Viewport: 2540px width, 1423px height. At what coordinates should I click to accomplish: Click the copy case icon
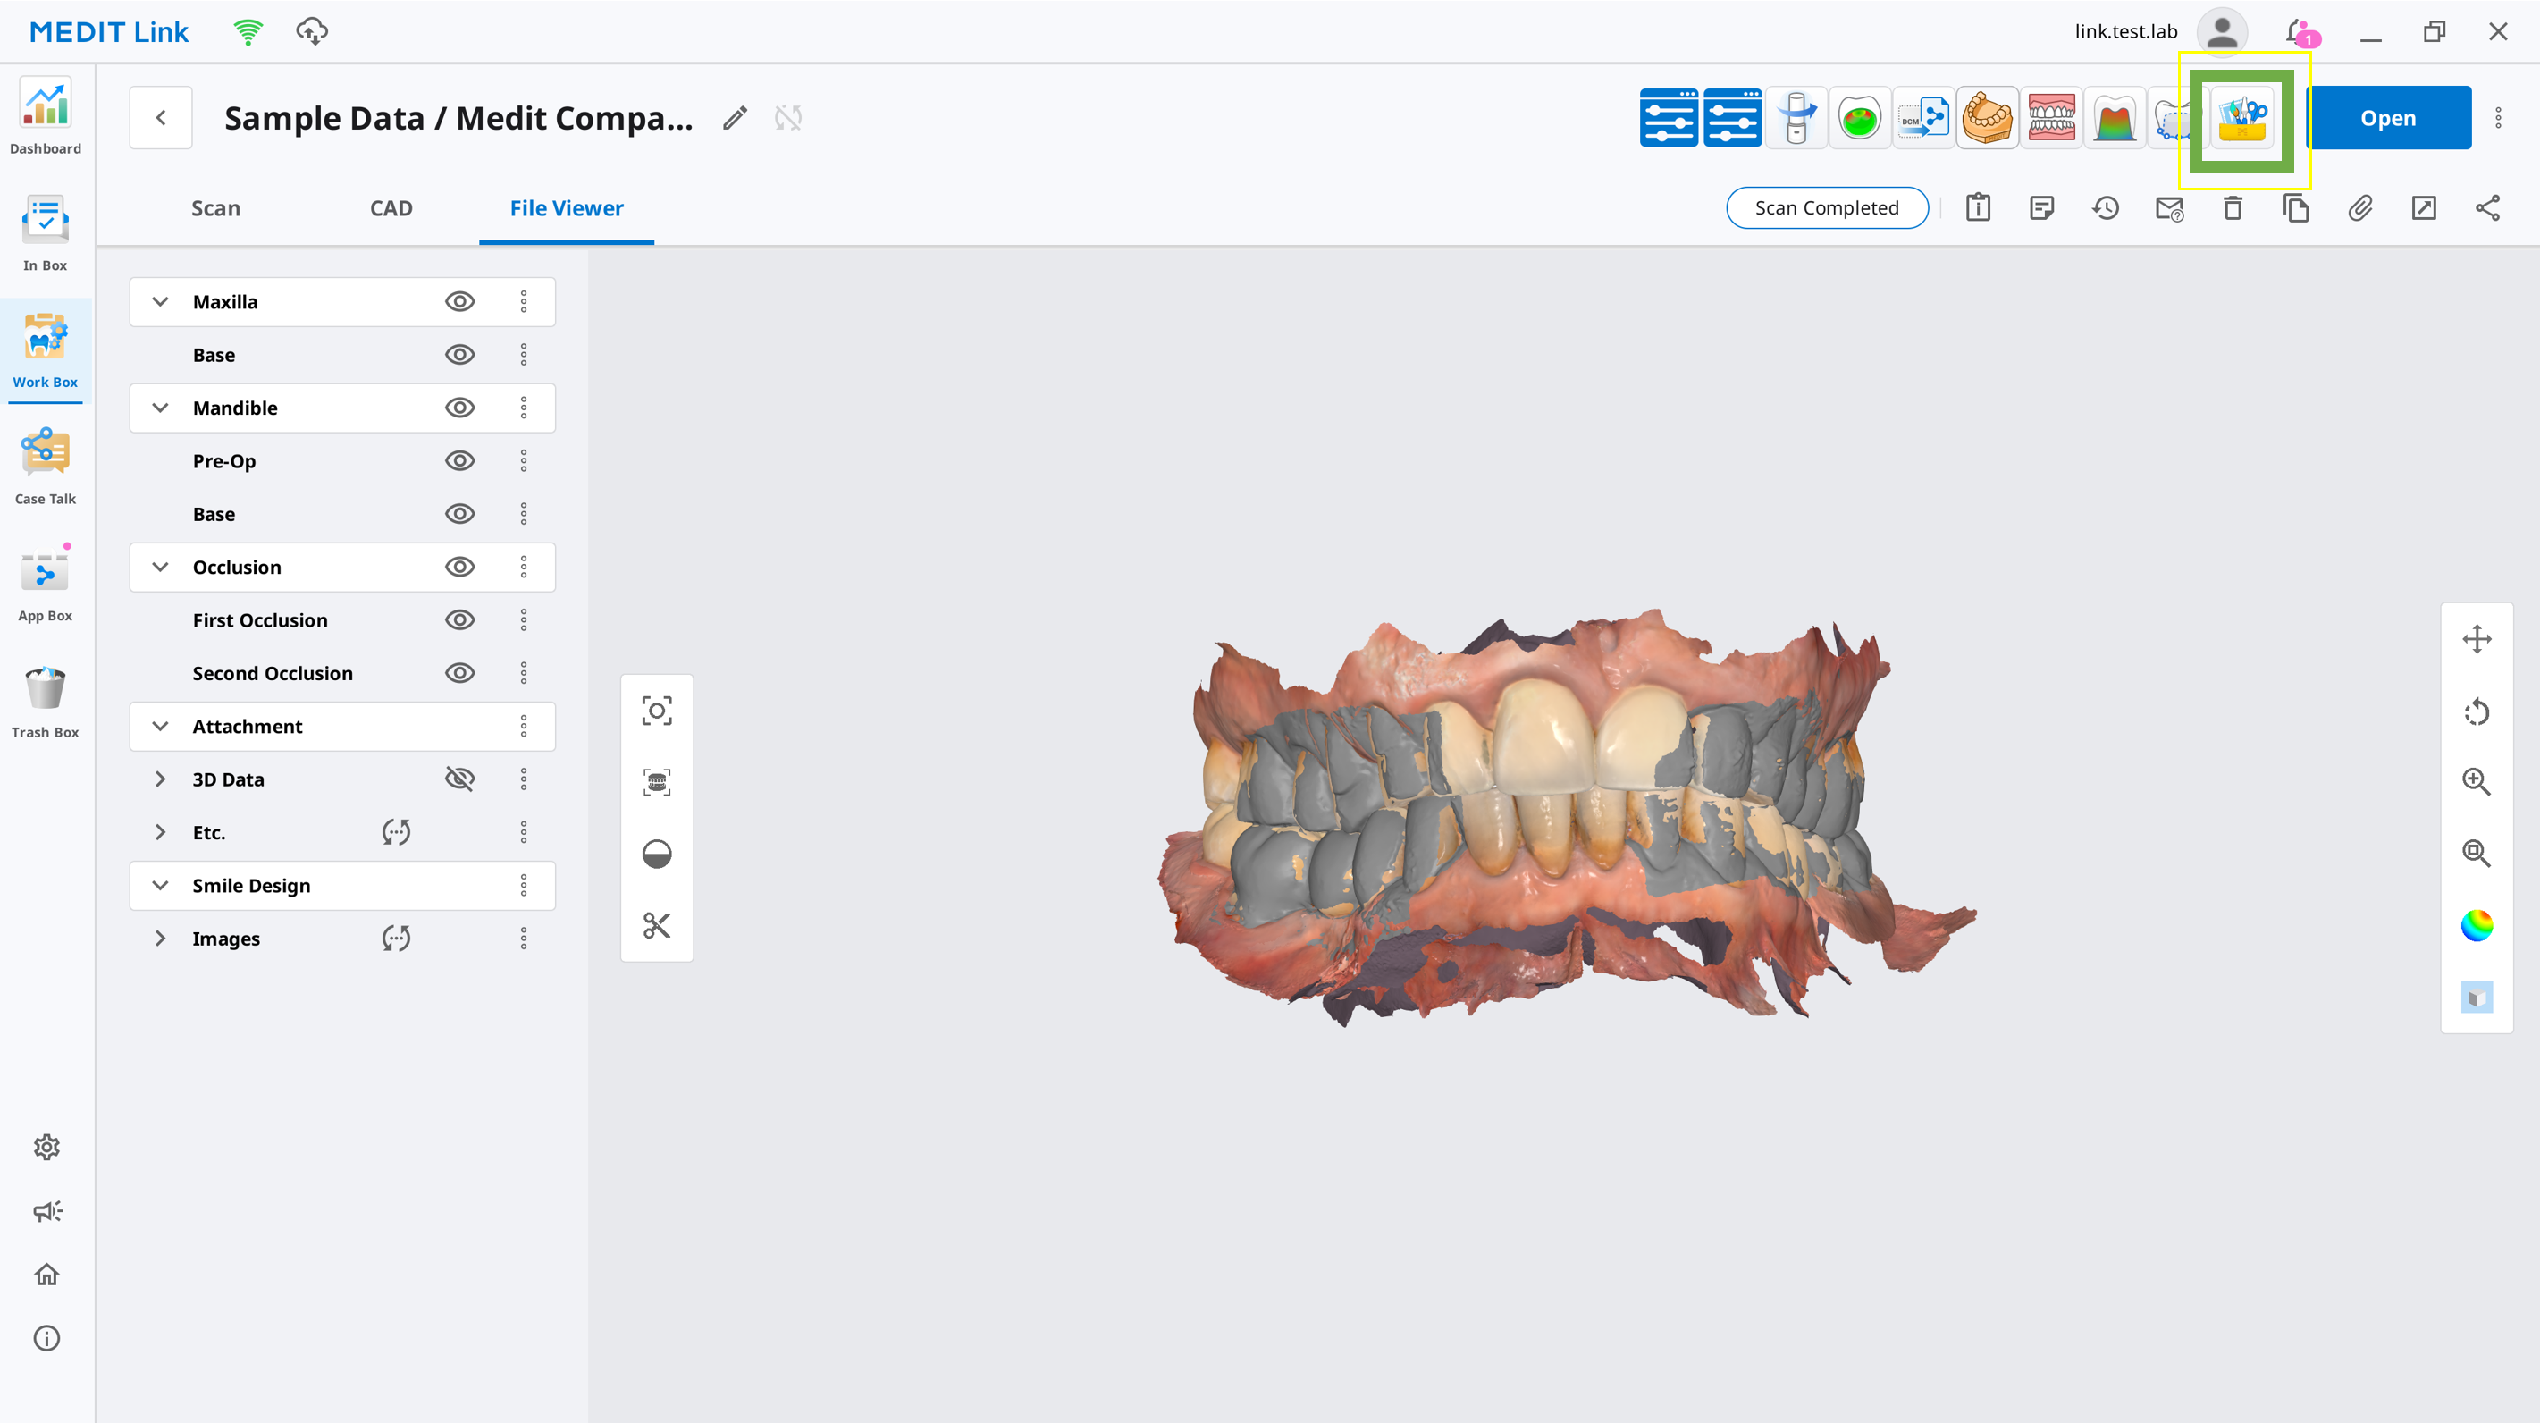[2296, 208]
